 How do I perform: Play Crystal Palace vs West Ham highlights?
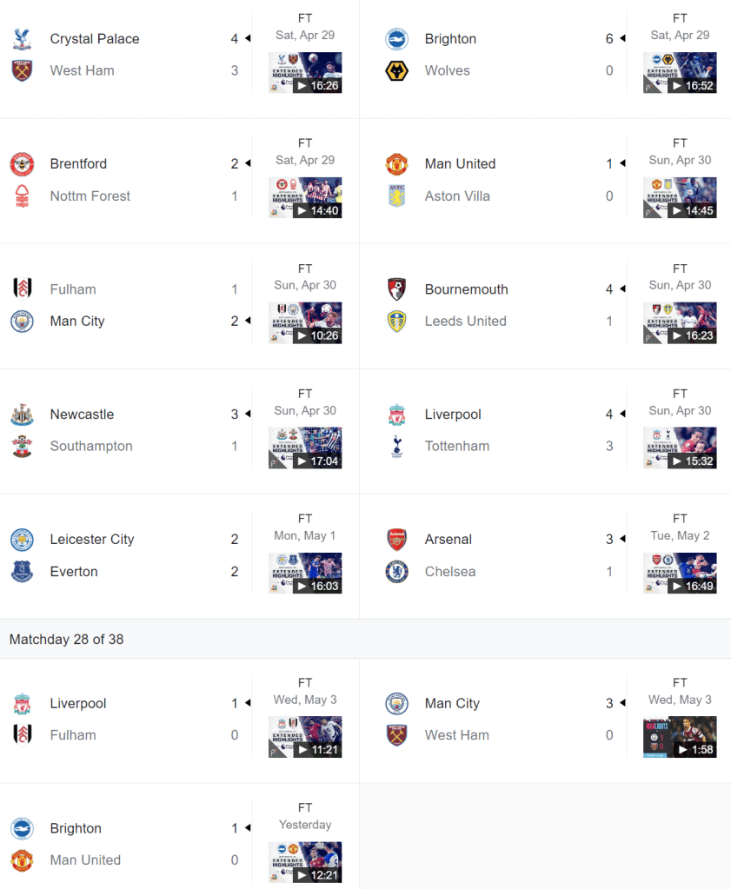click(305, 73)
